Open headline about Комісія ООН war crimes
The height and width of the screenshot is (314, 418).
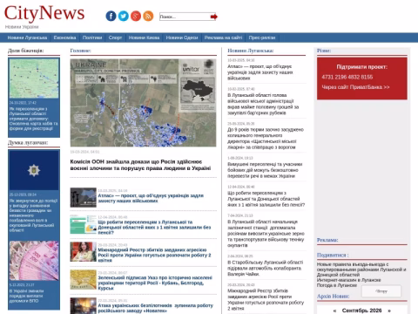click(x=140, y=165)
